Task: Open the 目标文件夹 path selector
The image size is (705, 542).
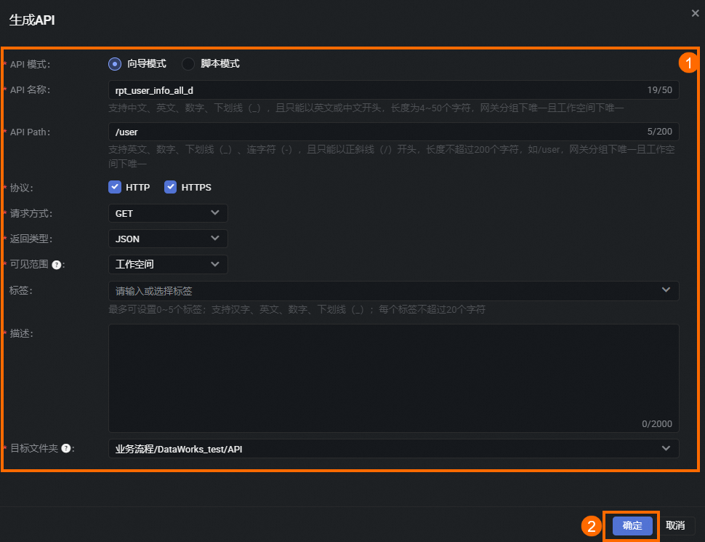Action: (x=392, y=449)
